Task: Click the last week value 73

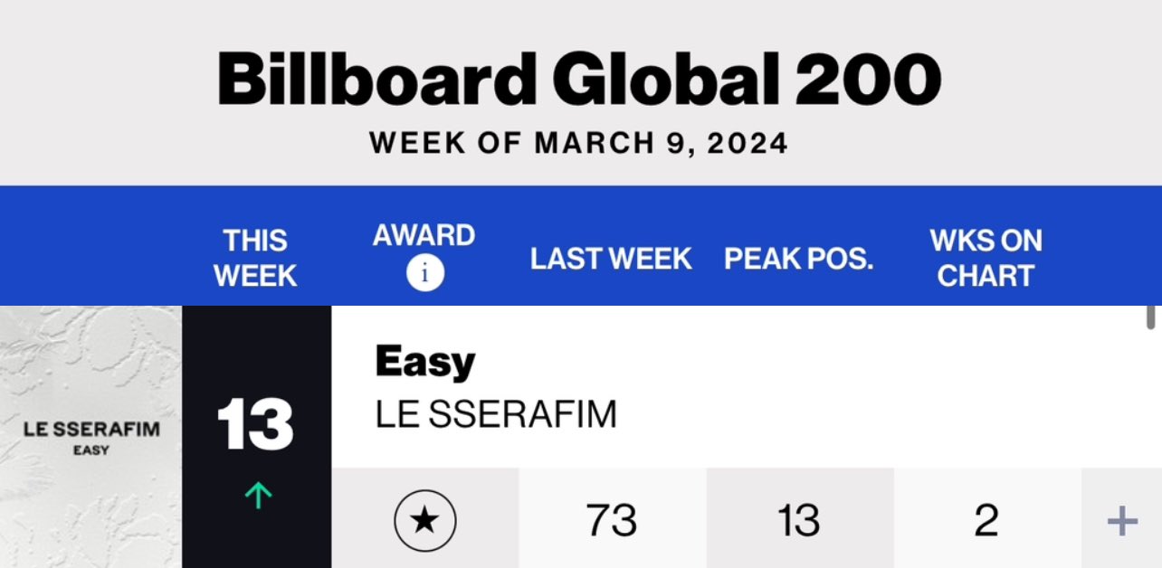Action: pyautogui.click(x=612, y=521)
